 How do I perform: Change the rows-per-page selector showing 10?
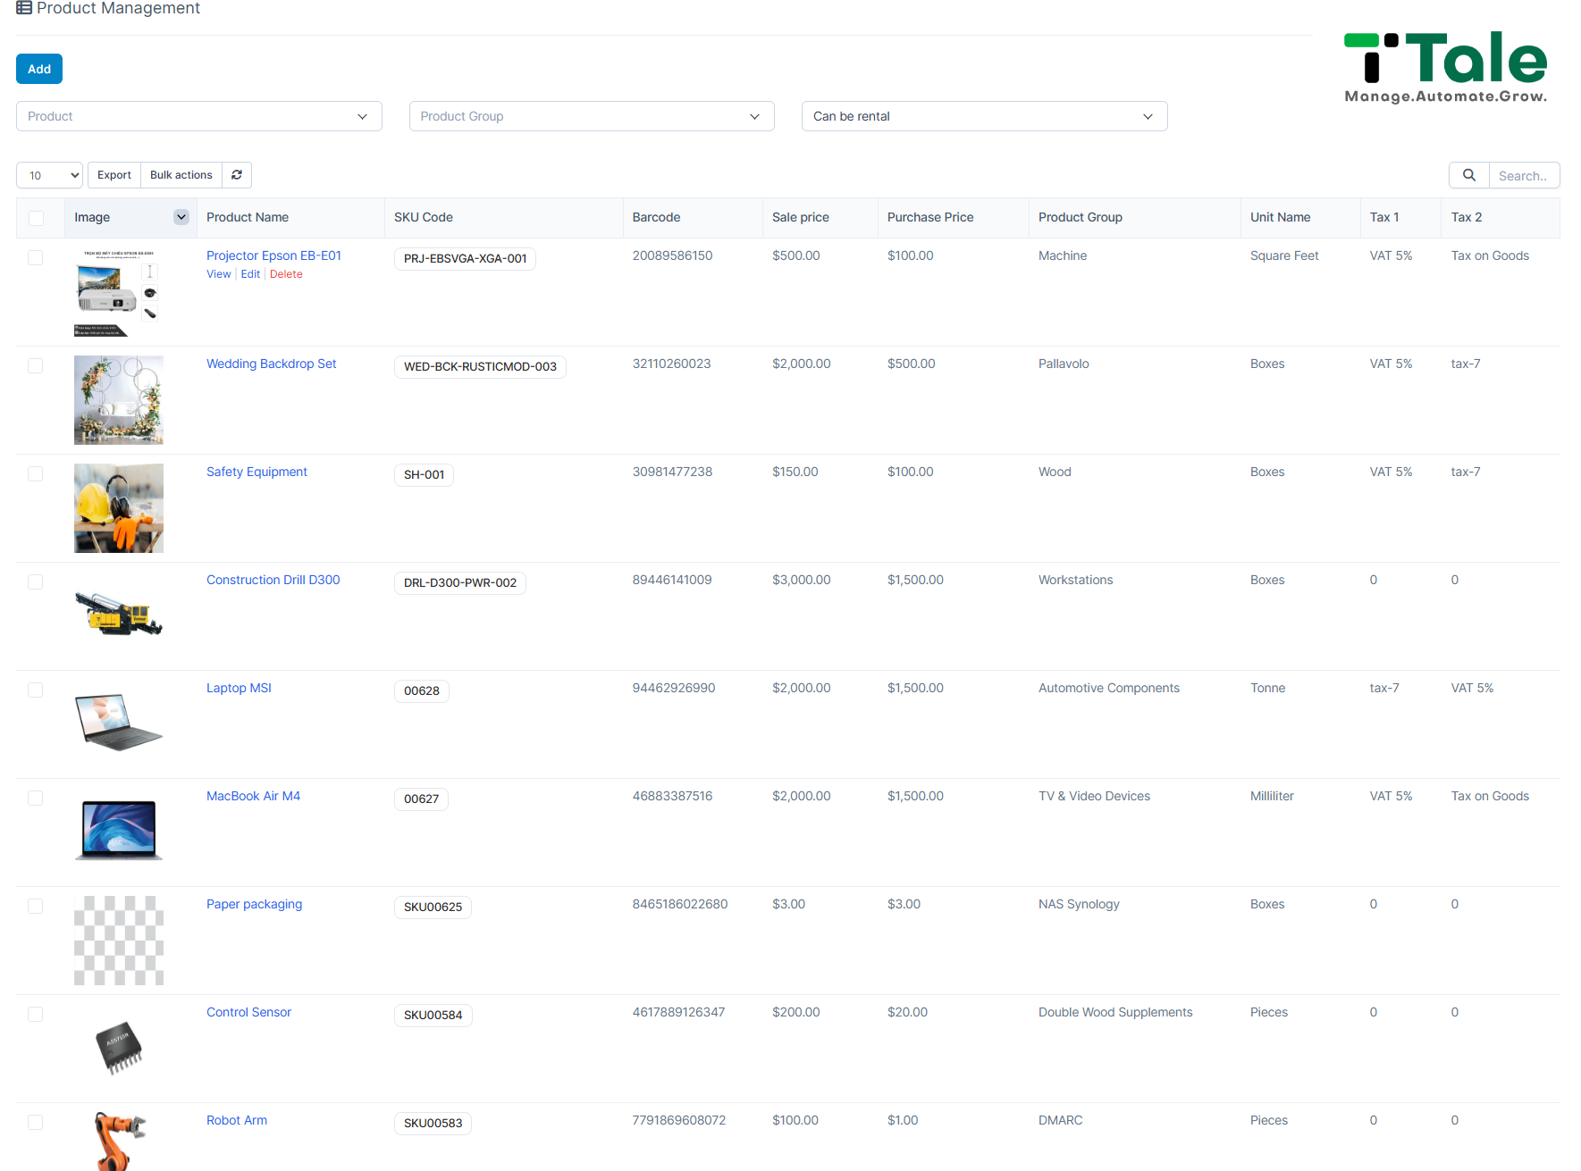[50, 175]
